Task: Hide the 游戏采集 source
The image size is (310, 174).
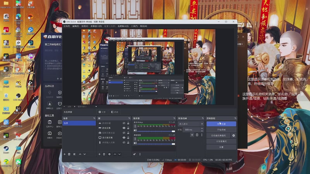Action: tap(124, 128)
